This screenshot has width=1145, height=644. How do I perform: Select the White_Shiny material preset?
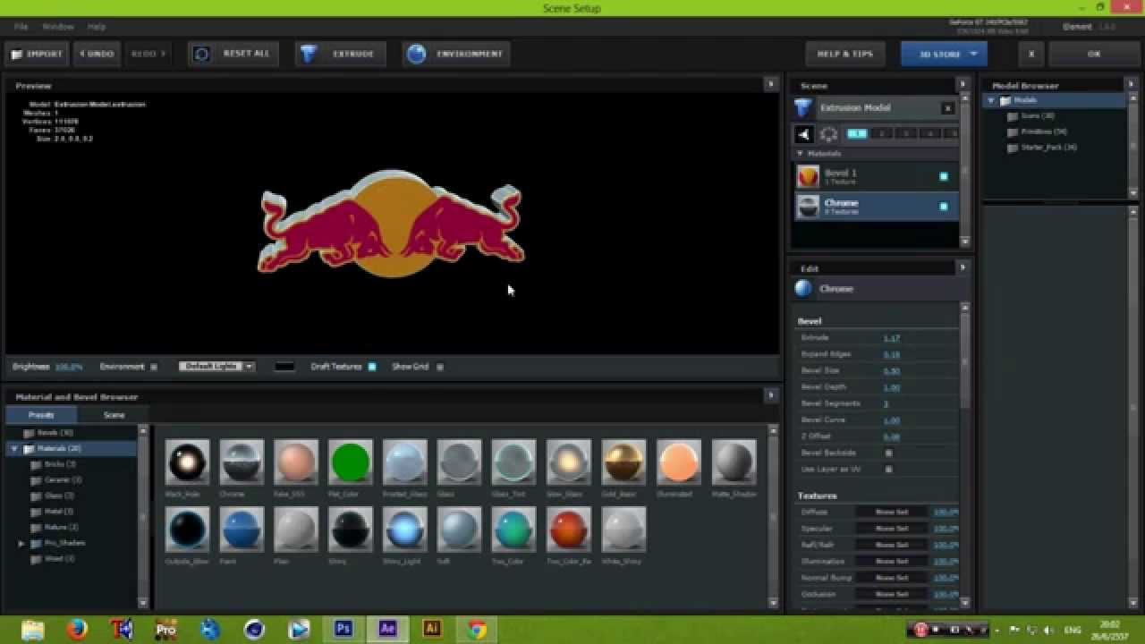(623, 530)
